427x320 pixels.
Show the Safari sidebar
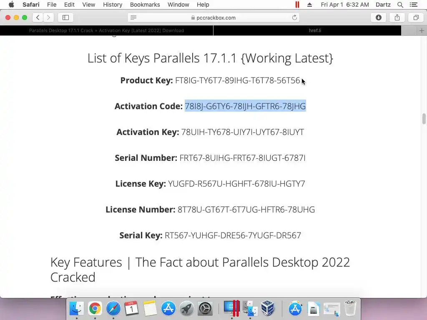[65, 17]
